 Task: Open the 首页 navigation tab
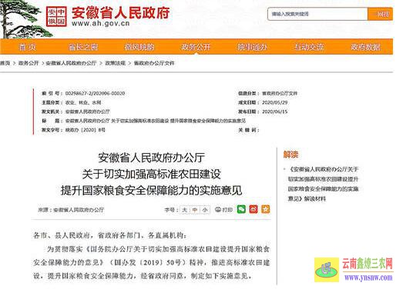pos(28,47)
